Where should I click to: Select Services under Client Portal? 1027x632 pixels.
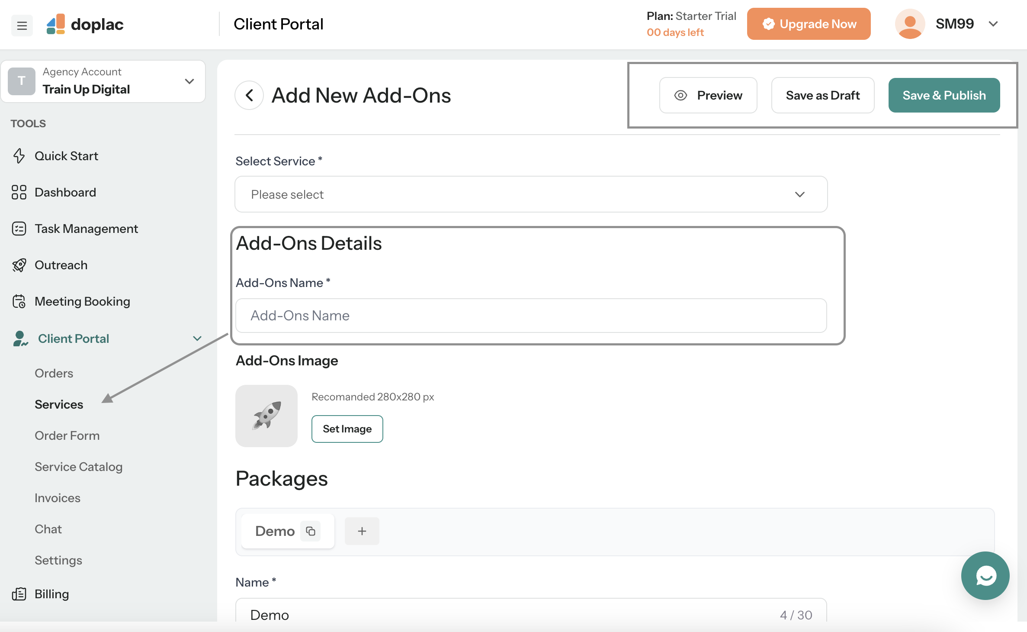[59, 404]
